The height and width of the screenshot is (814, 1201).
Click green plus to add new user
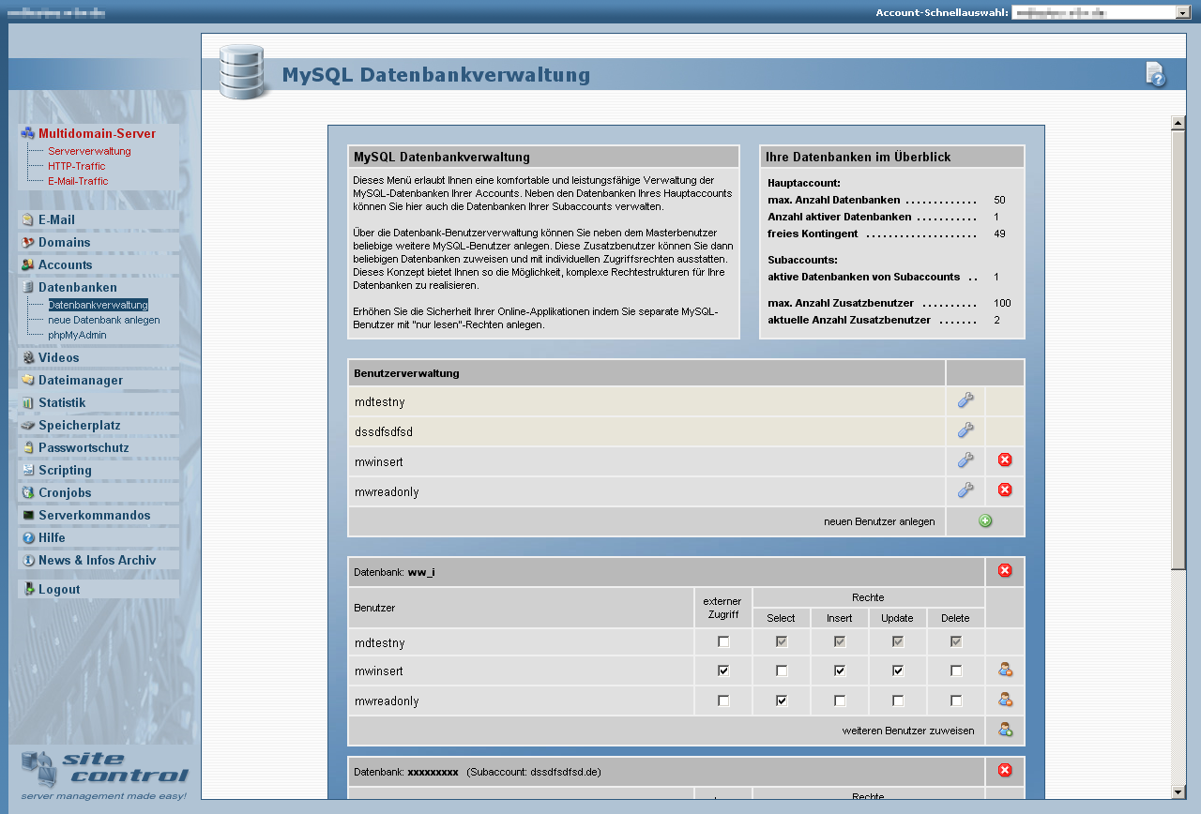(985, 521)
